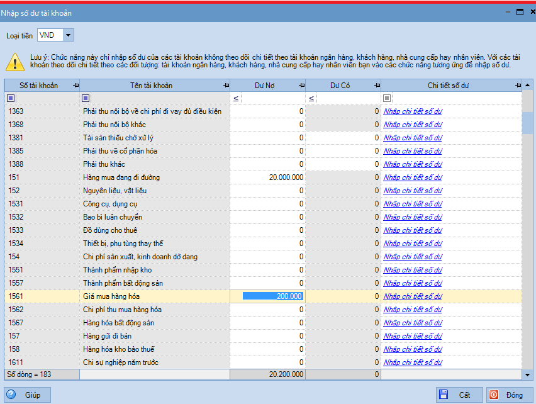Pin the Tên tài khoản column
The width and height of the screenshot is (536, 404).
[x=226, y=86]
